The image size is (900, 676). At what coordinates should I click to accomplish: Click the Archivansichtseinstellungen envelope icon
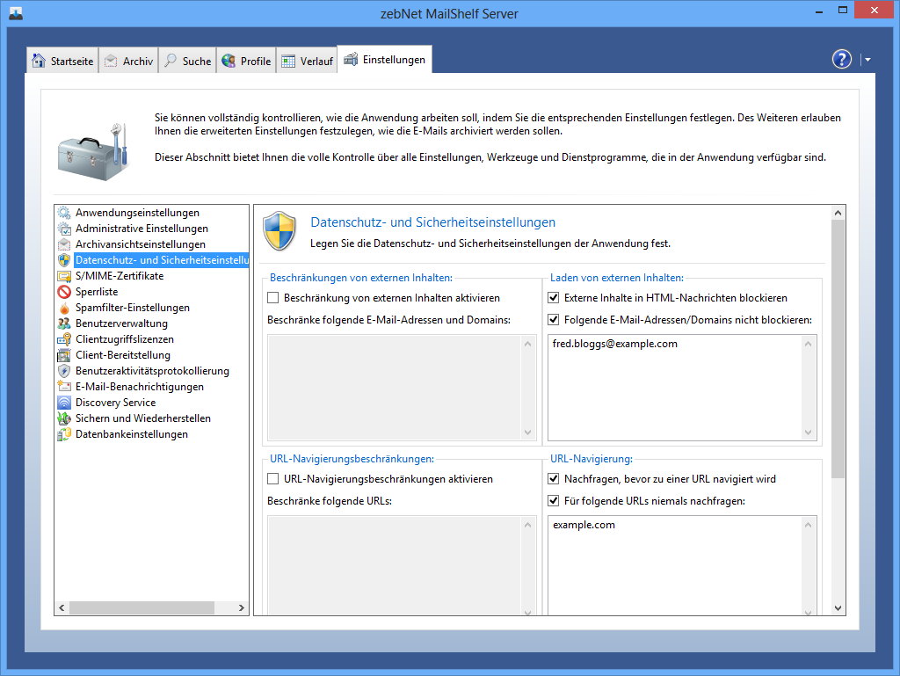[64, 244]
